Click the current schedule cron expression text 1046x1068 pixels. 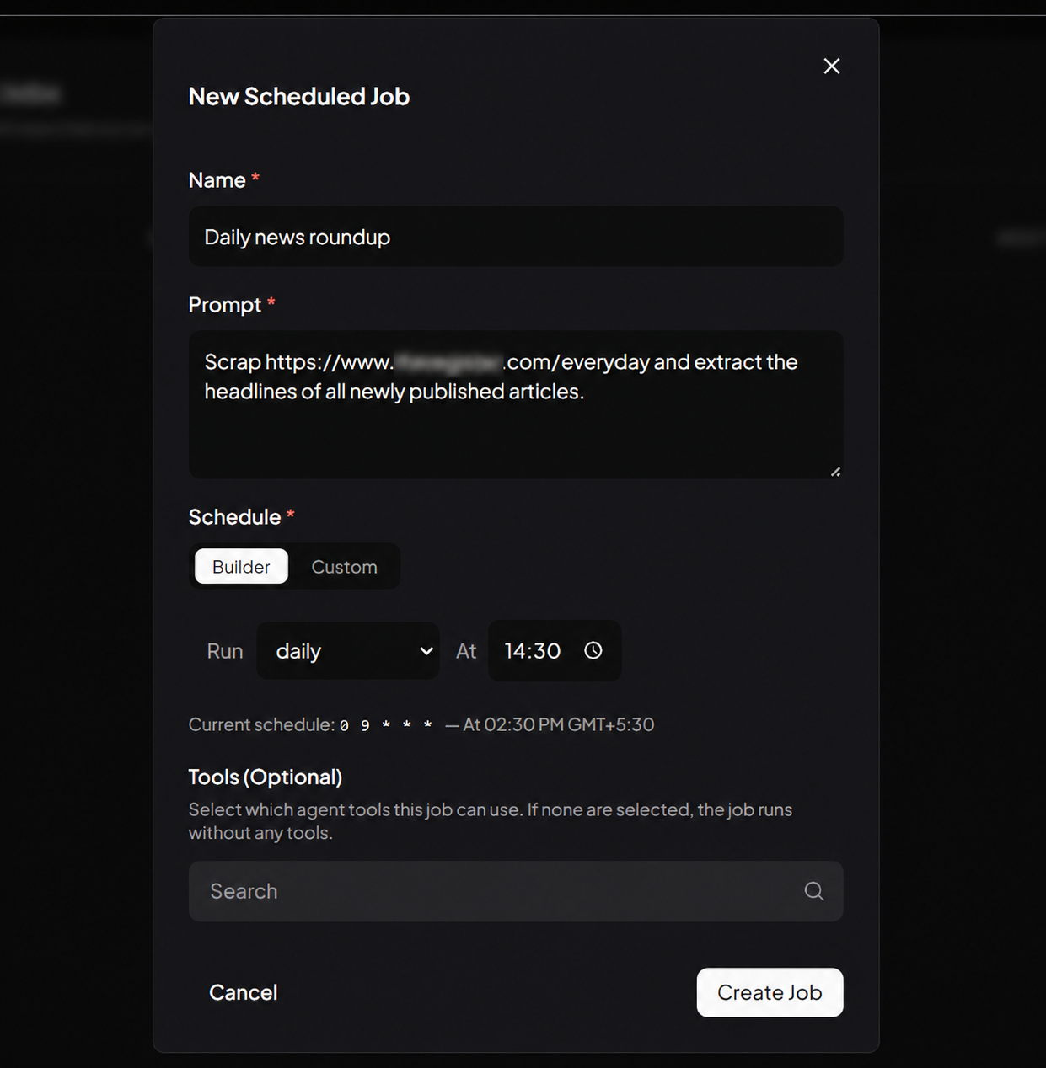coord(386,725)
